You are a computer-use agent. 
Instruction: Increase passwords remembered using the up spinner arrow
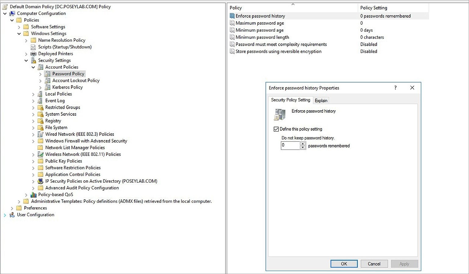pos(303,144)
